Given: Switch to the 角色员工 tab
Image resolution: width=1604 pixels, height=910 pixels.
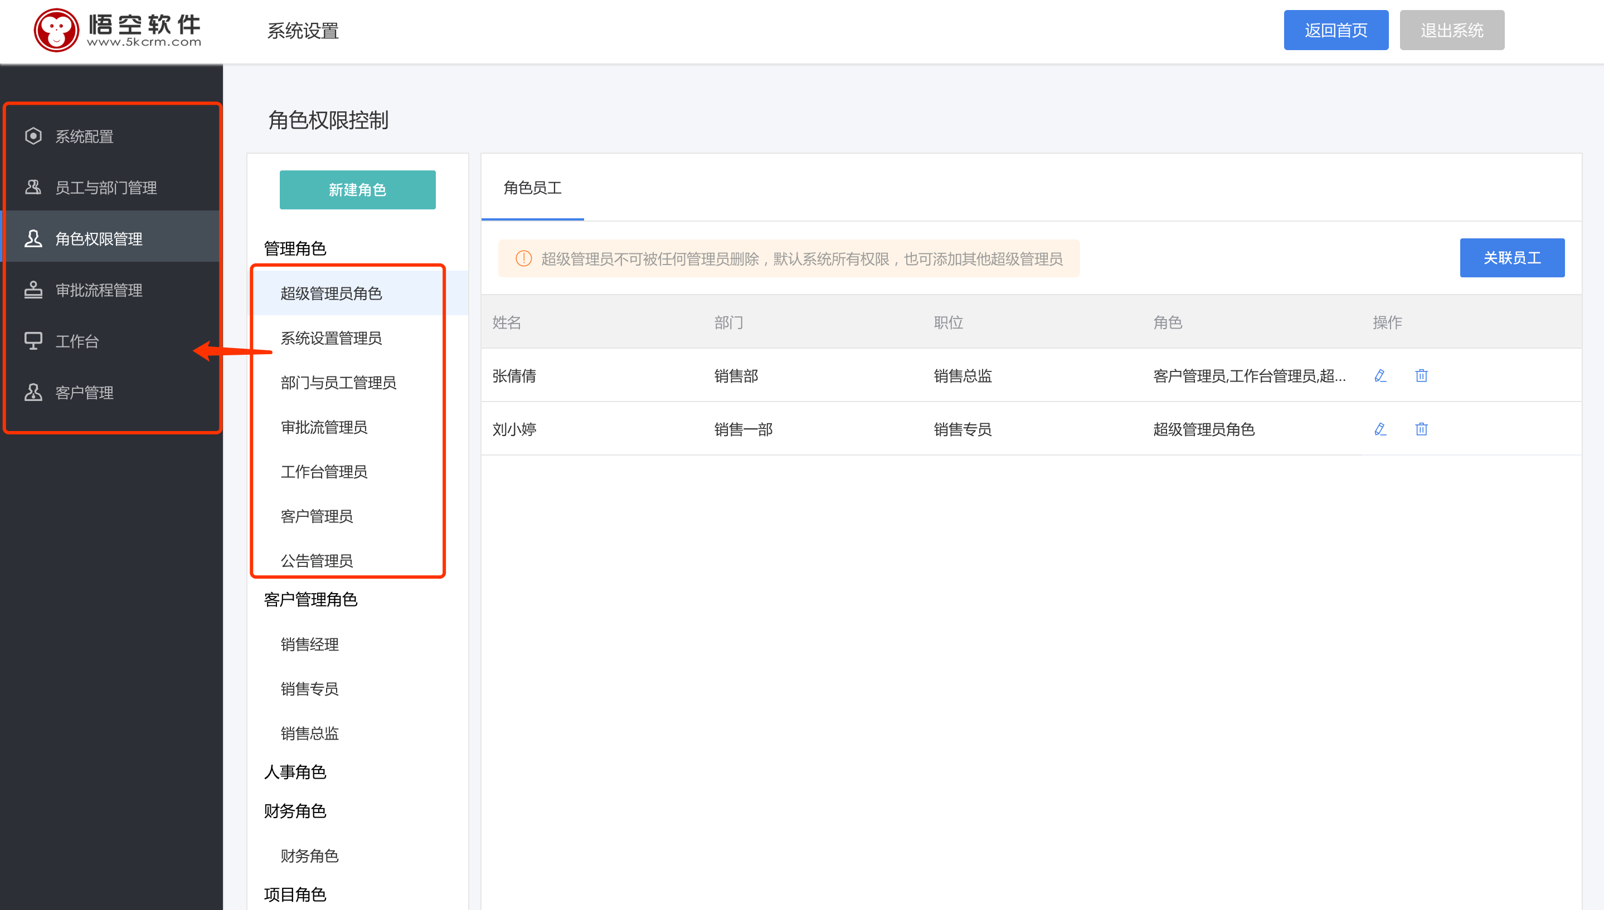Looking at the screenshot, I should (532, 188).
